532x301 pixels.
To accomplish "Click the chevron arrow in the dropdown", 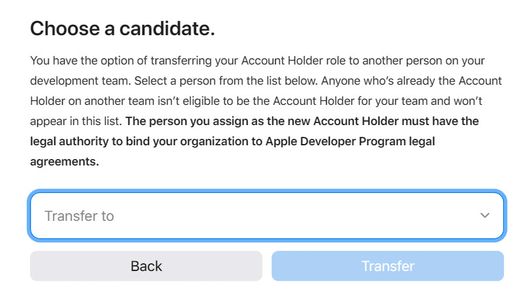I will pyautogui.click(x=484, y=216).
